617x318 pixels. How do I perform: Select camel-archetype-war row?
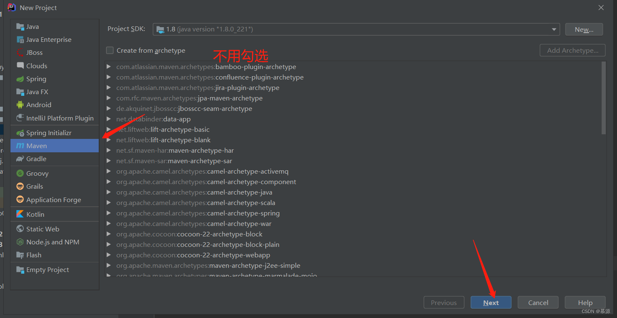tap(353, 224)
